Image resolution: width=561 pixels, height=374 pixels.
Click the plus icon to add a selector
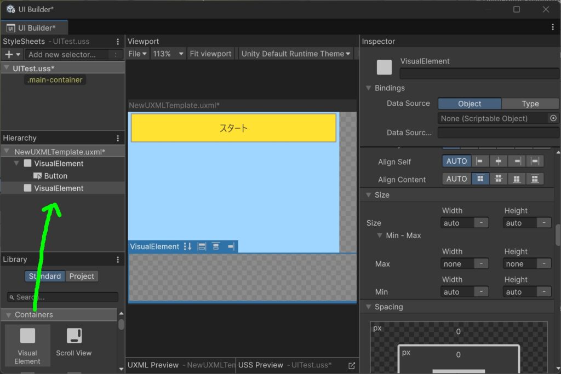coord(9,54)
